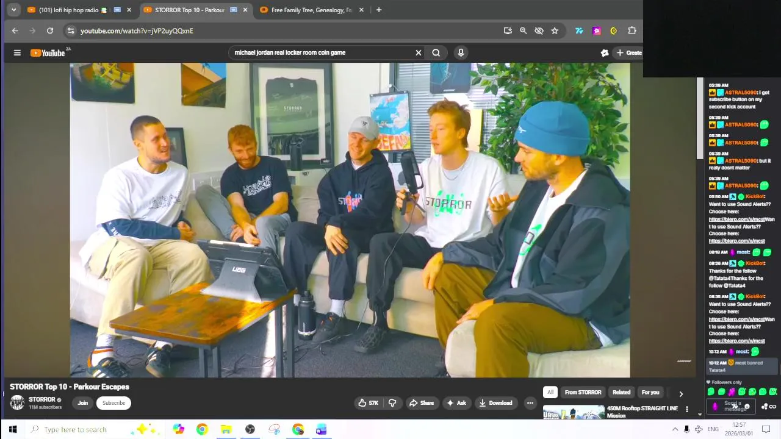Expand the tab search dropdown arrow

(13, 10)
